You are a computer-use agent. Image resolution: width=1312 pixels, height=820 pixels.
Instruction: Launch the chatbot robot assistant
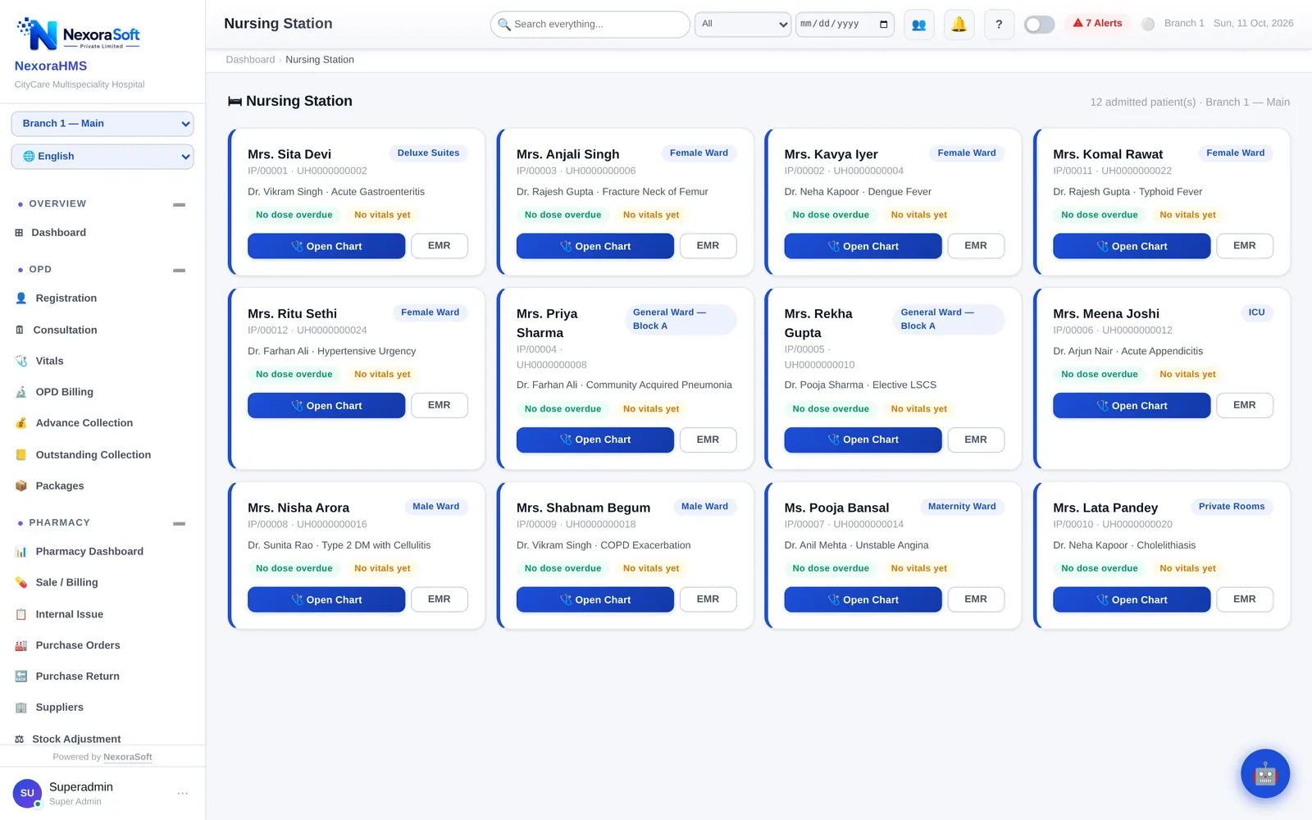click(1265, 773)
